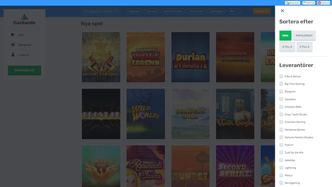Check the Fantasma Games checkbox
Image resolution: width=332 pixels, height=187 pixels.
point(281,130)
